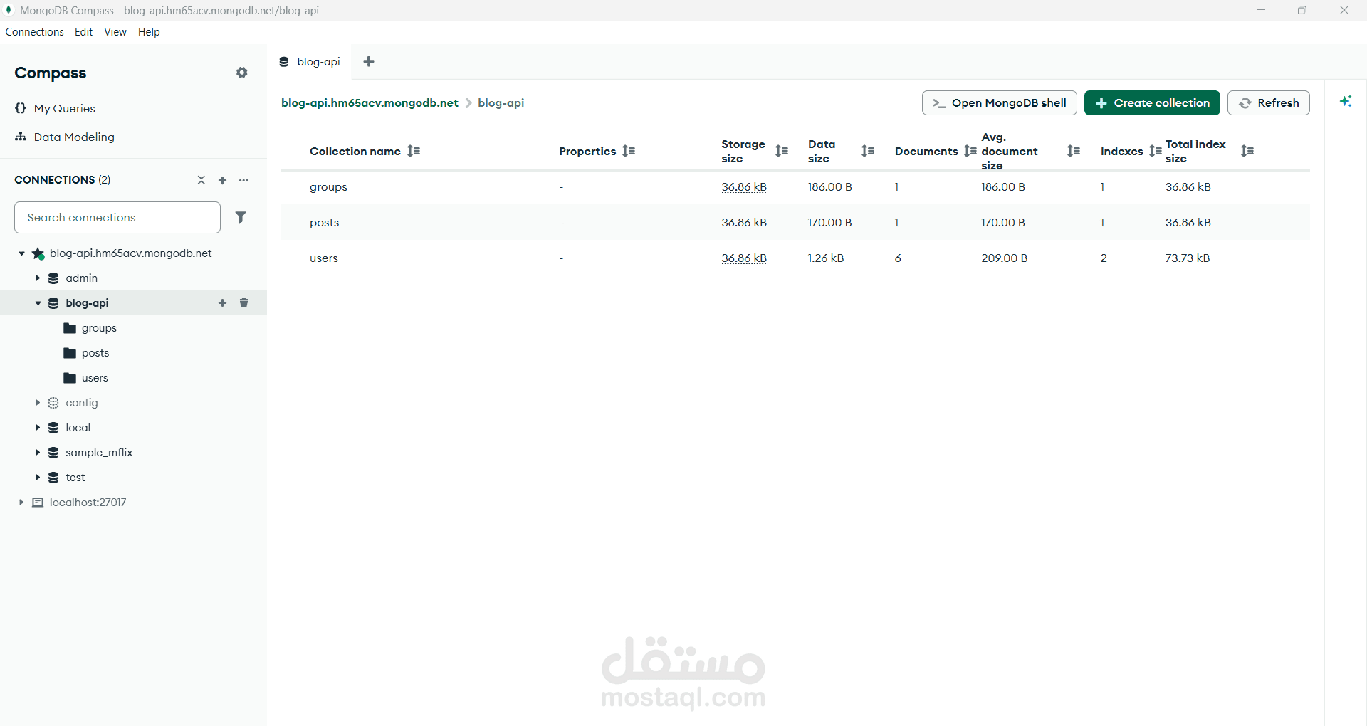Create collection plus icon on blog-api database row
Viewport: 1367px width, 726px height.
point(222,303)
